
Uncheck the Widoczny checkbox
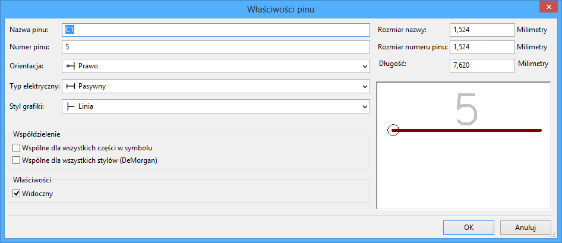16,193
